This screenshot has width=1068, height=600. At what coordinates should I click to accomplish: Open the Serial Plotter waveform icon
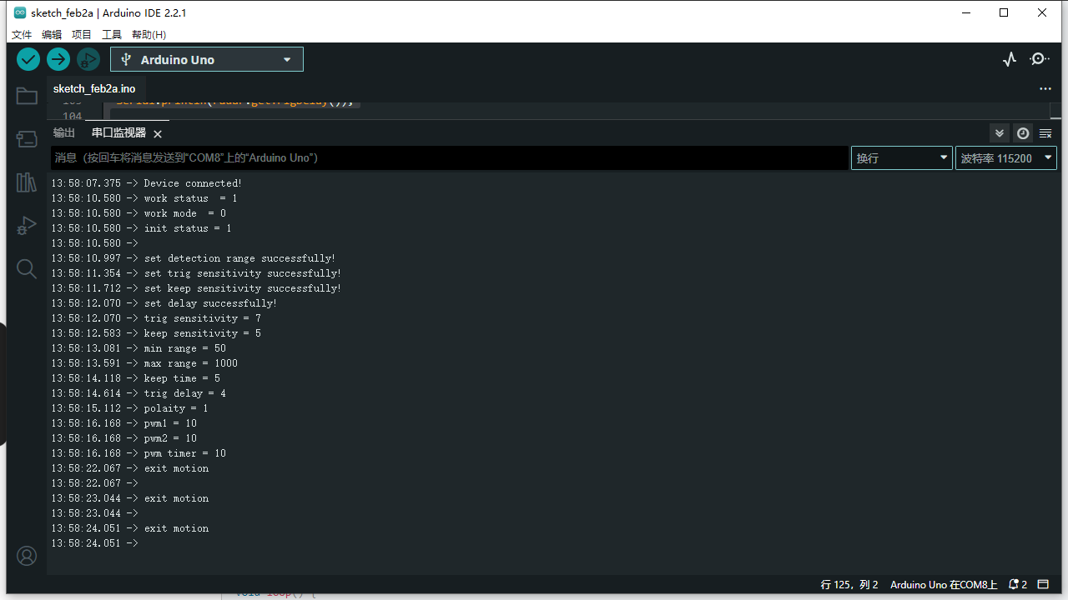click(x=1010, y=59)
